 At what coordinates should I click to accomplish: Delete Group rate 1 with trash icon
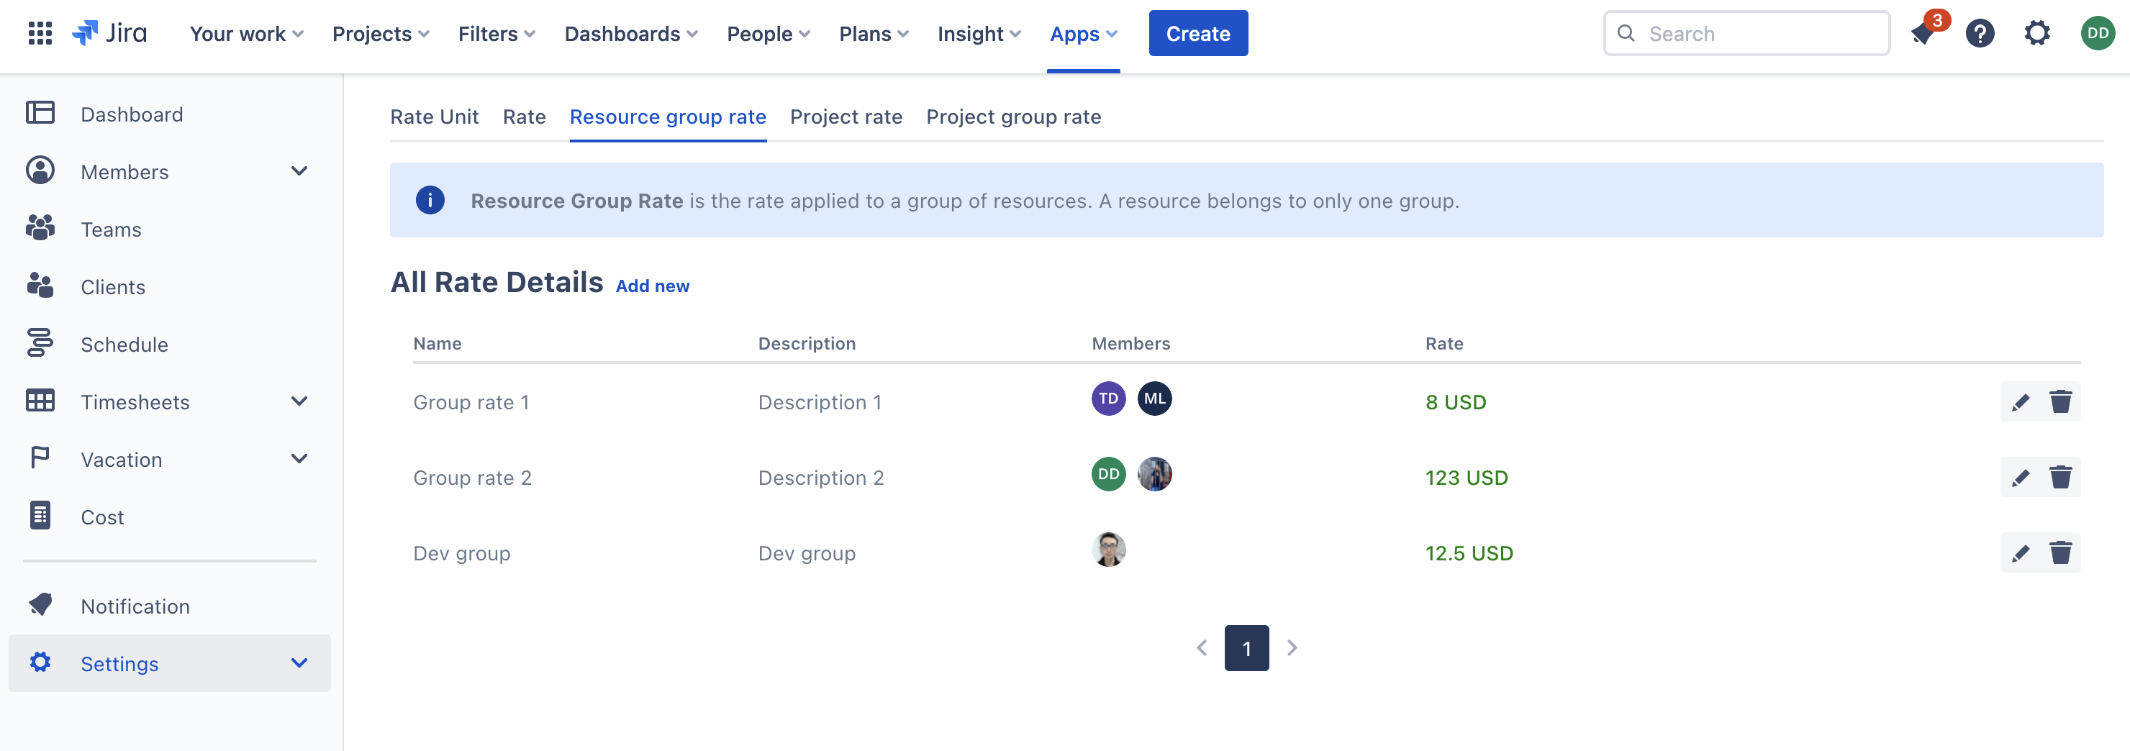[x=2059, y=401]
